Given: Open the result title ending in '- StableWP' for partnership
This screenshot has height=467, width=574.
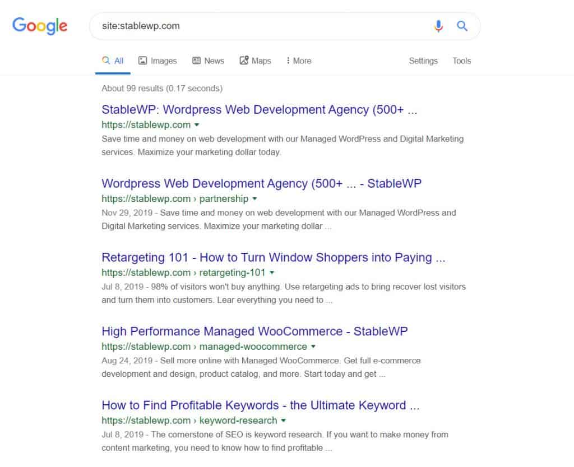Looking at the screenshot, I should [x=261, y=183].
